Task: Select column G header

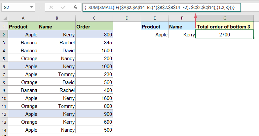Action: (x=225, y=19)
